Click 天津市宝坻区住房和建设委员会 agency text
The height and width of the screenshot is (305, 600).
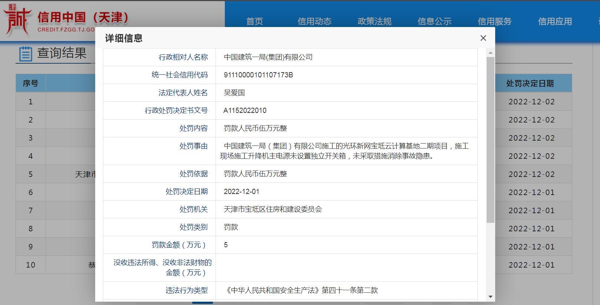(273, 210)
